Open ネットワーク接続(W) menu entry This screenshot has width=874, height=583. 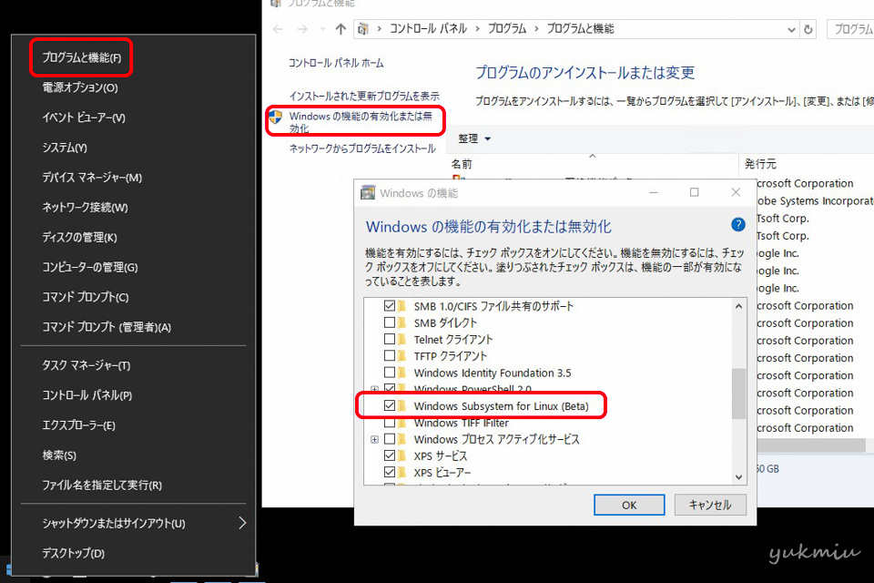(x=85, y=208)
